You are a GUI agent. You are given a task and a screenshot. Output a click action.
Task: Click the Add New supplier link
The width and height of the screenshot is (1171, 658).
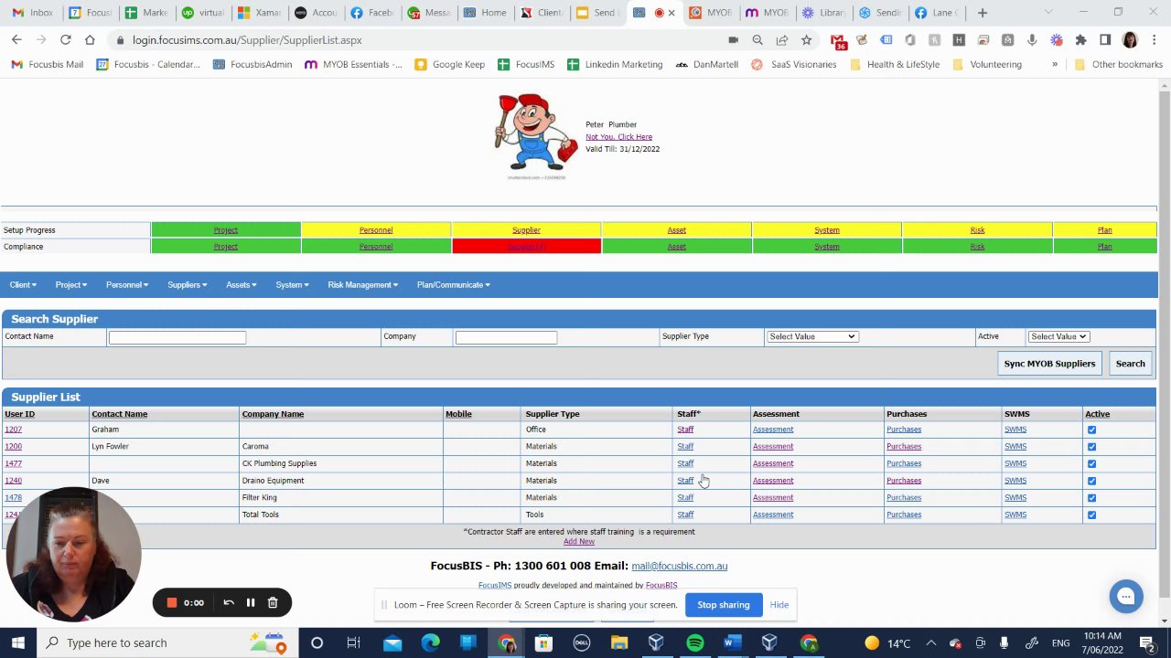[x=579, y=542]
